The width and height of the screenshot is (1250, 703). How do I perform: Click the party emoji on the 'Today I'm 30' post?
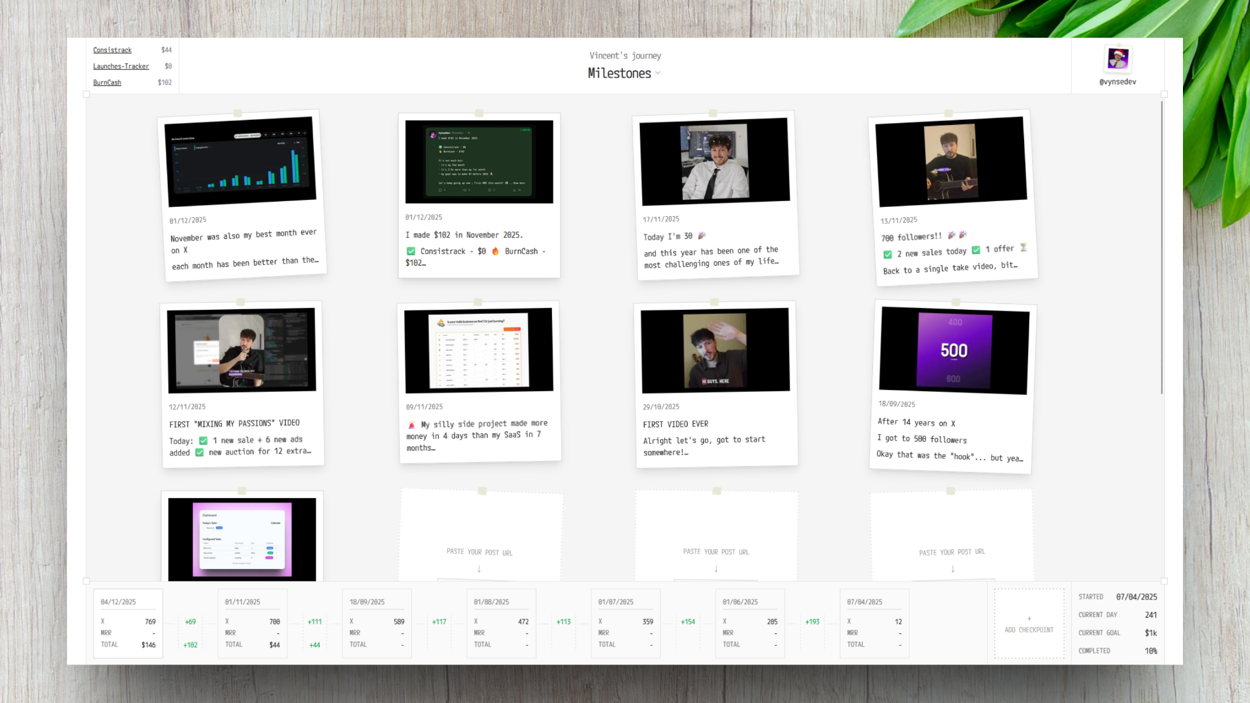(x=702, y=236)
